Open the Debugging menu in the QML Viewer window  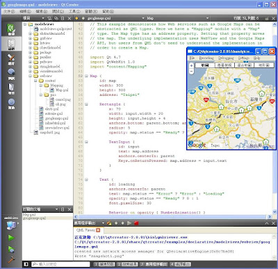[x=226, y=58]
